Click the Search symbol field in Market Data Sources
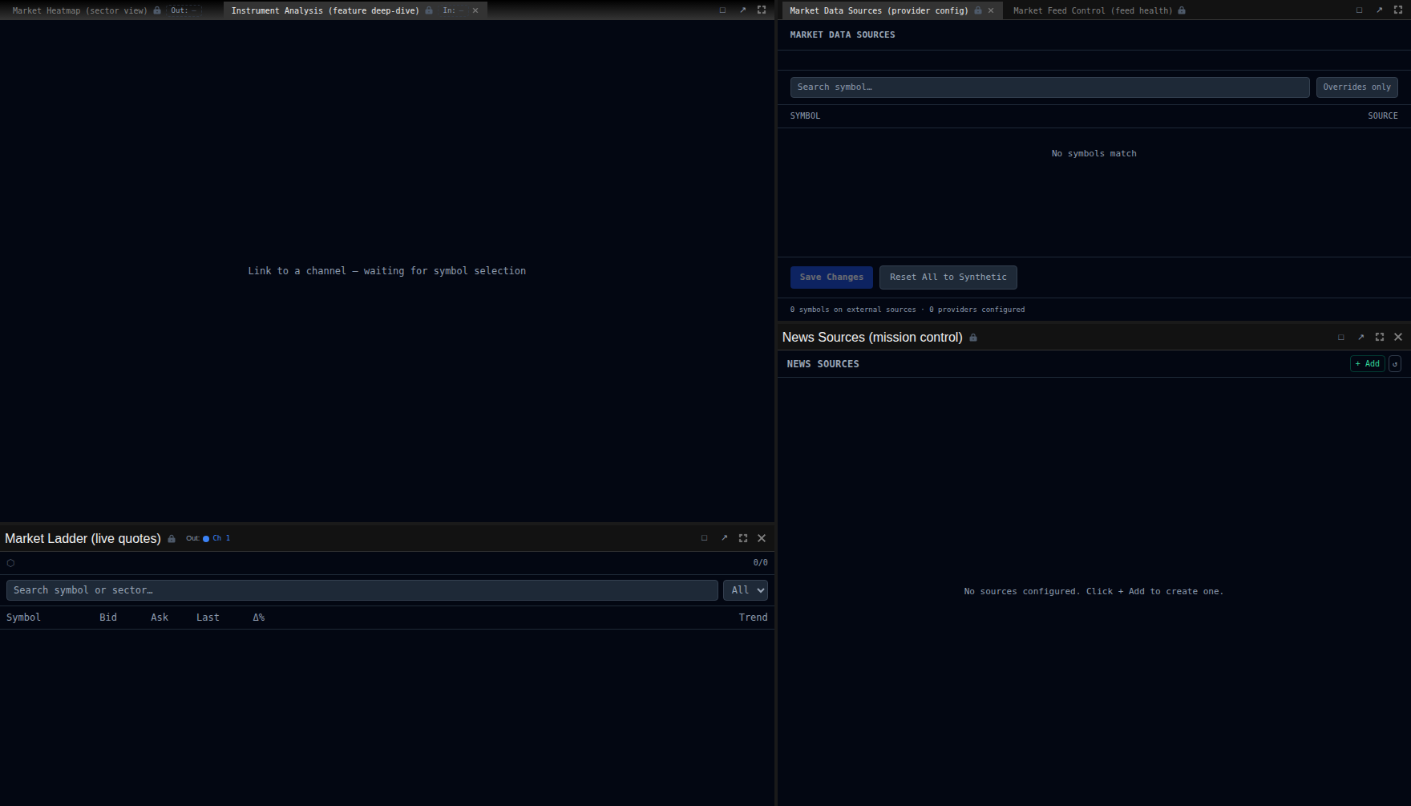The height and width of the screenshot is (806, 1411). (1049, 87)
